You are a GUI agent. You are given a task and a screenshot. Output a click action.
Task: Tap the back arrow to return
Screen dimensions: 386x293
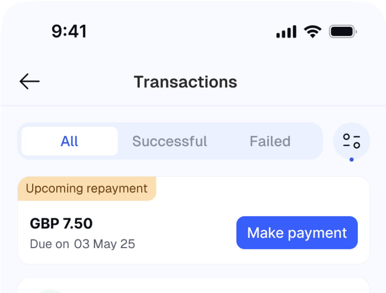tap(29, 81)
